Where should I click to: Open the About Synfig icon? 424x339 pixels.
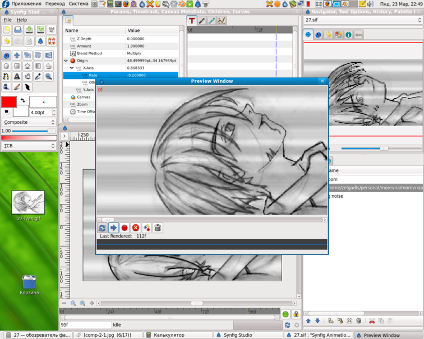[40, 41]
